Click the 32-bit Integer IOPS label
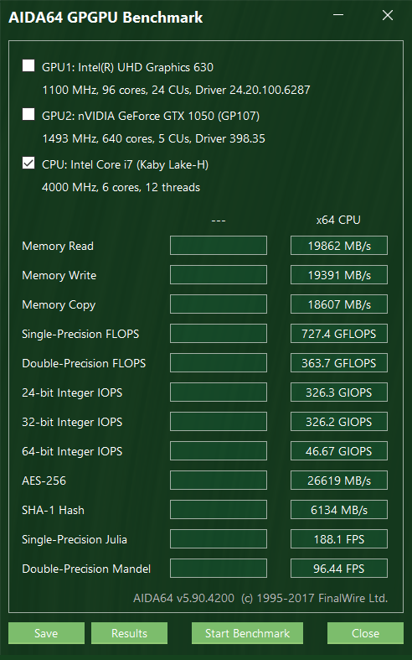412x660 pixels. tap(72, 422)
